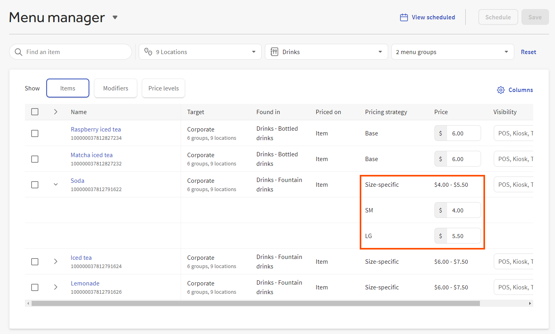Switch to the Price levels tab
This screenshot has height=334, width=555.
(x=163, y=88)
